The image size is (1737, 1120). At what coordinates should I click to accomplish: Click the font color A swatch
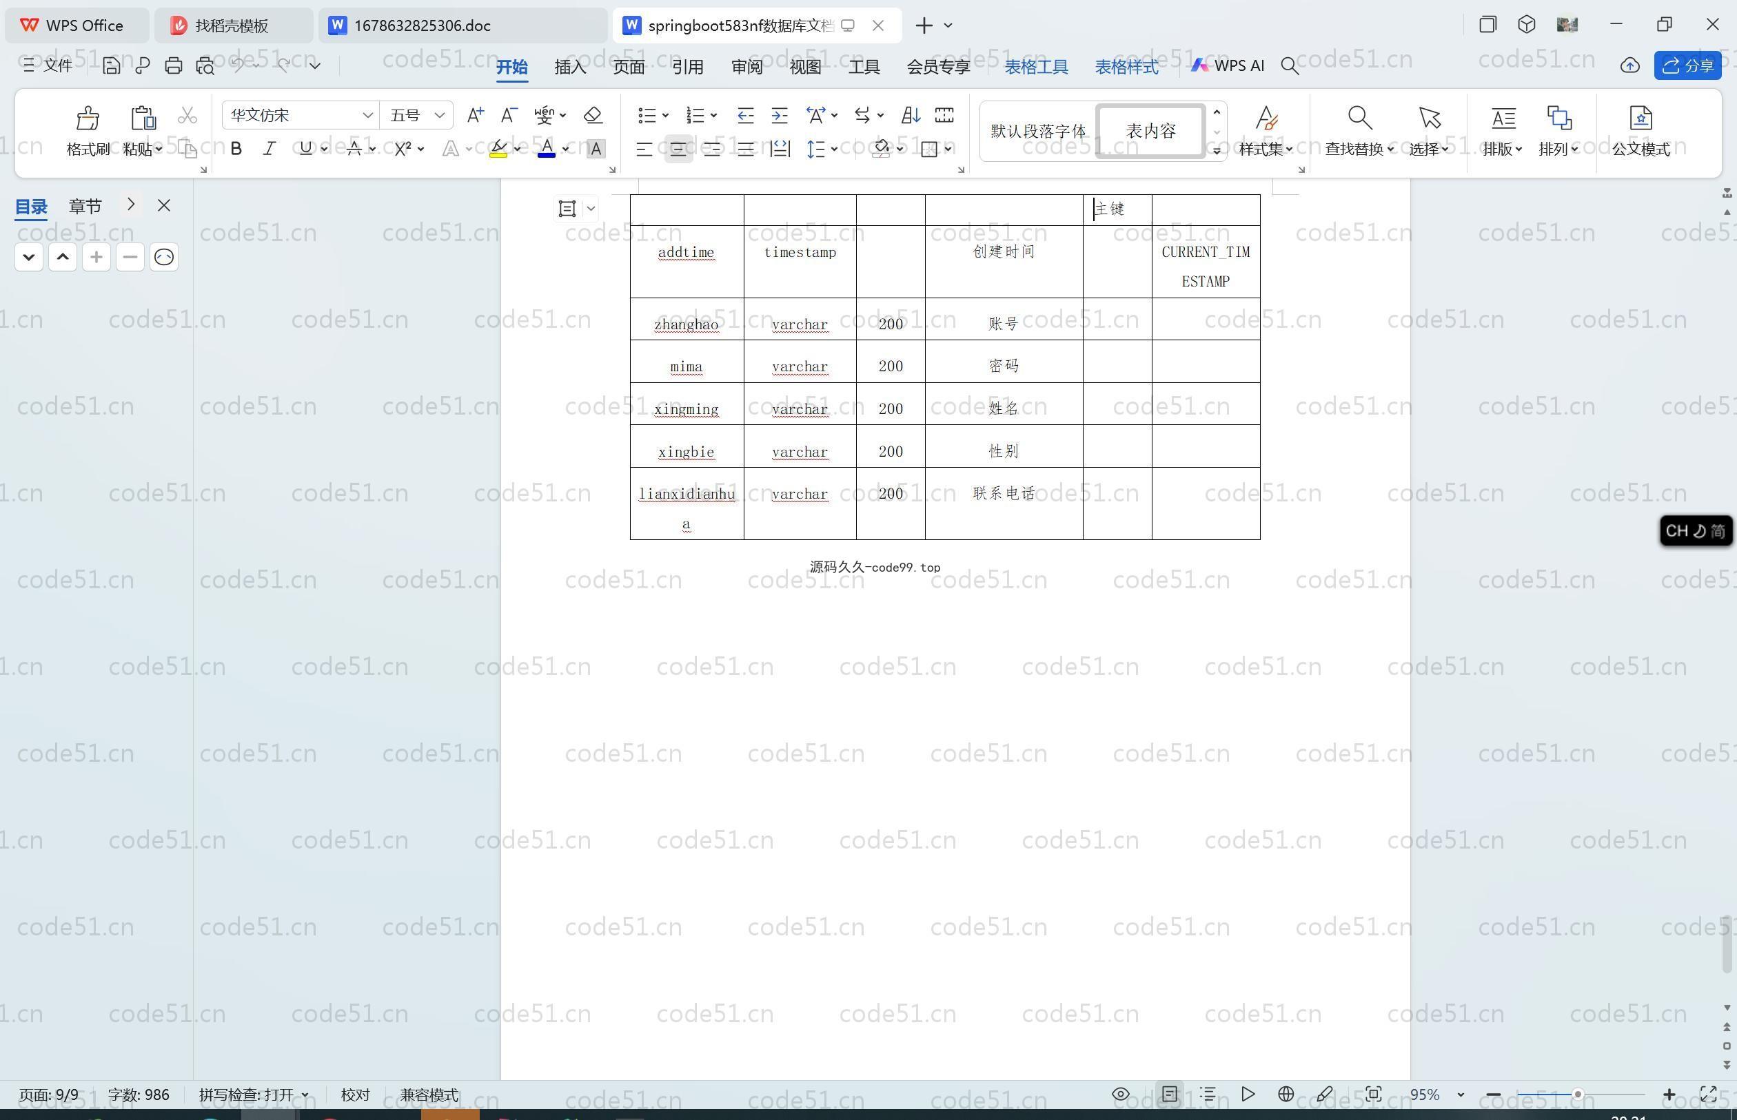point(547,149)
